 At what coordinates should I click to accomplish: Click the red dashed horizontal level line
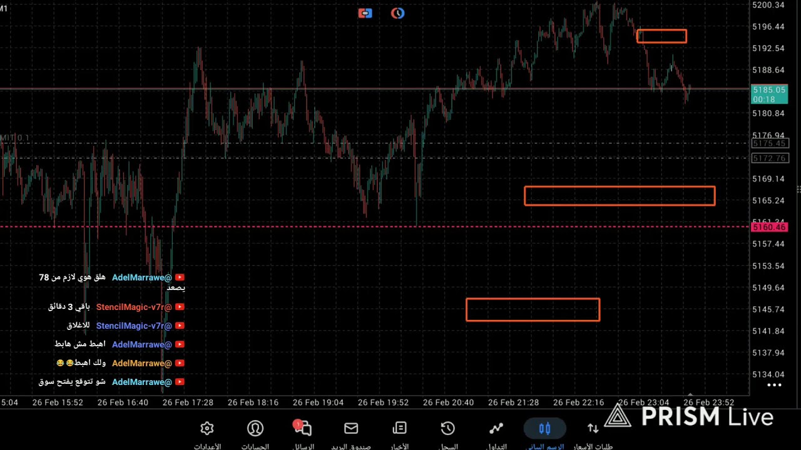375,227
